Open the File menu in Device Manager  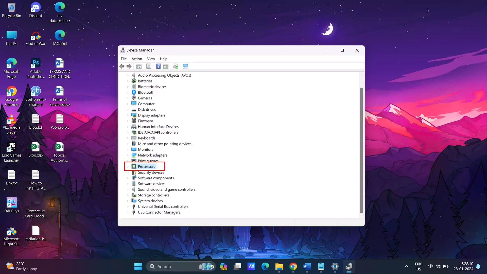[x=124, y=59]
